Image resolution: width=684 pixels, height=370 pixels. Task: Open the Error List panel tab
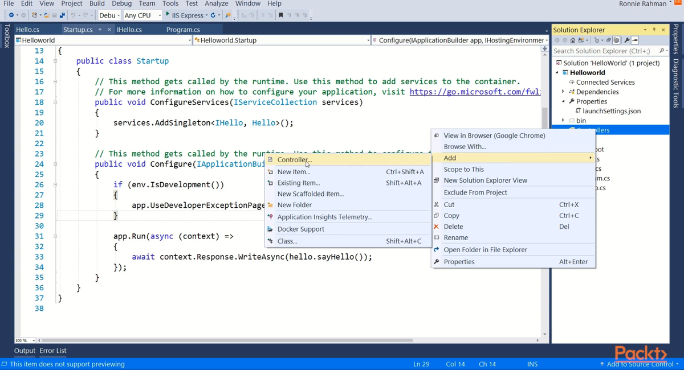53,351
